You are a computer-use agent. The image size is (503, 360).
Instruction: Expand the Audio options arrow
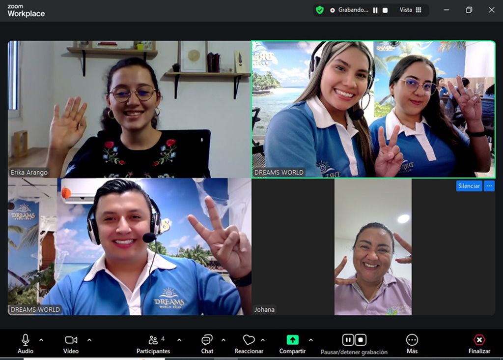coord(41,340)
